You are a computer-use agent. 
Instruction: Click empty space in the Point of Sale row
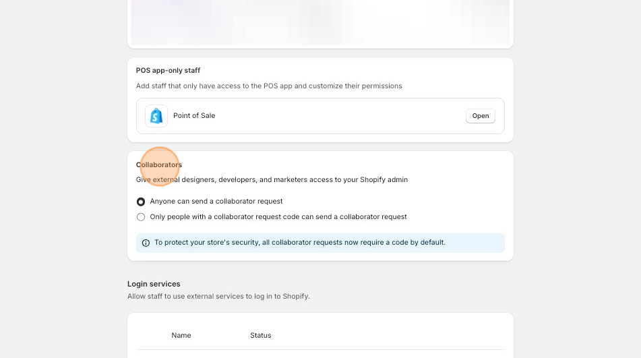(337, 116)
